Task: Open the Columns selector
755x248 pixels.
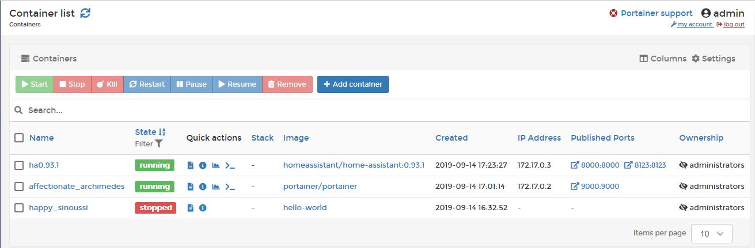Action: 663,59
